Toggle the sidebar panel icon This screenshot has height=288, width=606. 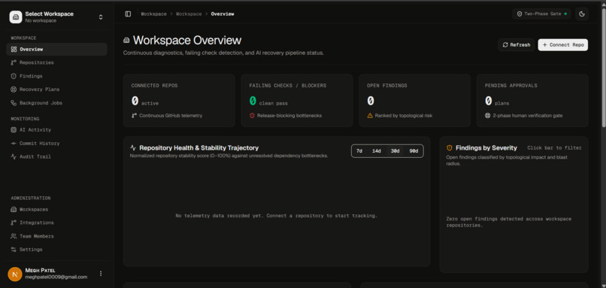coord(128,14)
